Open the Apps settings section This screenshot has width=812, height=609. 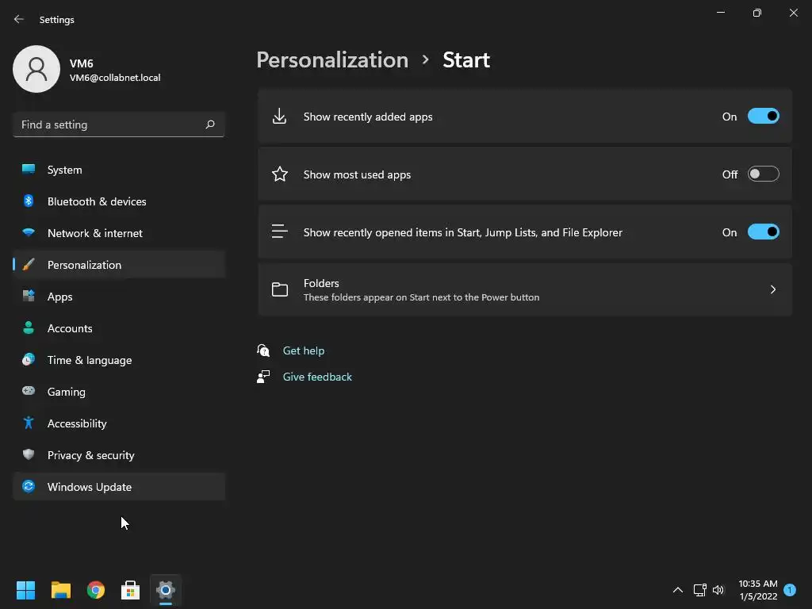59,297
